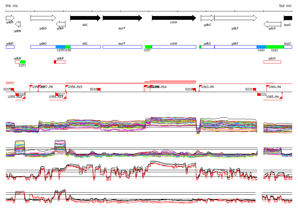Click the black ddl gene arrow
298x208 pixels.
[85, 18]
